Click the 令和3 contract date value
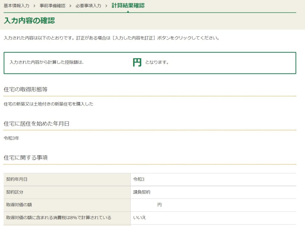The height and width of the screenshot is (226, 305). point(139,179)
